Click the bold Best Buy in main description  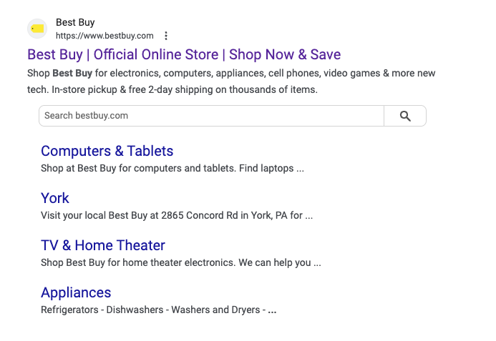72,74
